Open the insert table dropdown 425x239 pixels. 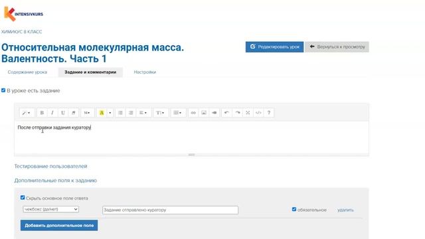[x=178, y=113]
